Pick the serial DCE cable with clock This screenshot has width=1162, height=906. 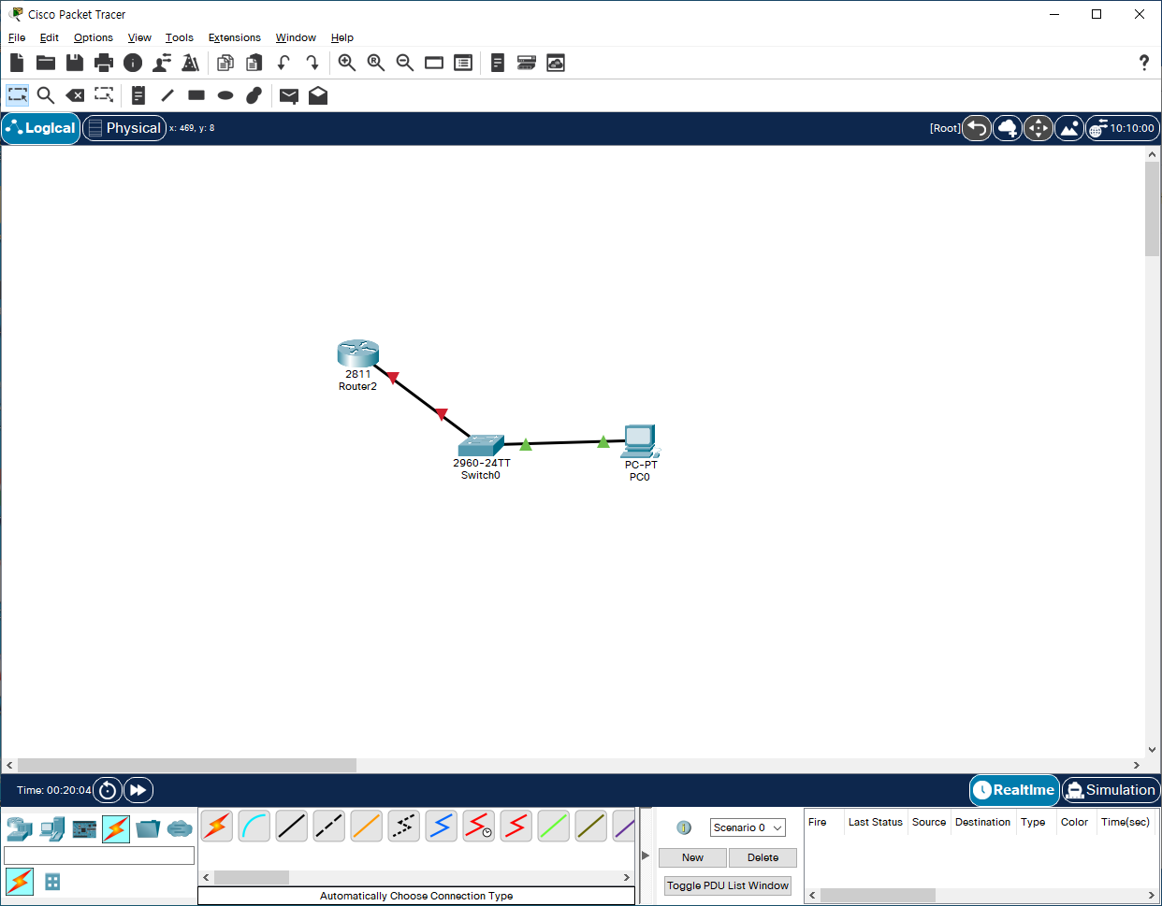tap(479, 827)
